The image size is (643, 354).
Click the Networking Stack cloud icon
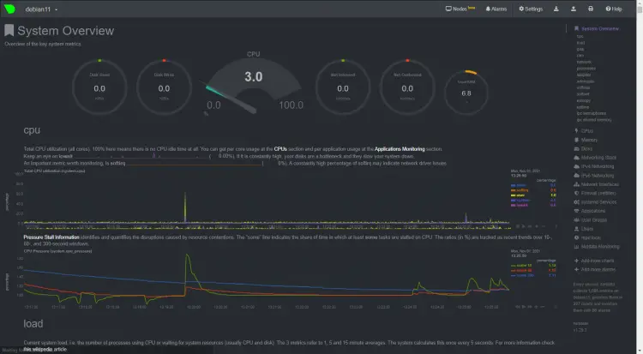(577, 158)
